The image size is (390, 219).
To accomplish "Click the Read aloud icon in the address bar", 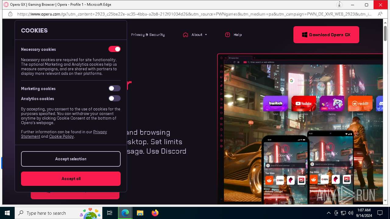I will [380, 14].
